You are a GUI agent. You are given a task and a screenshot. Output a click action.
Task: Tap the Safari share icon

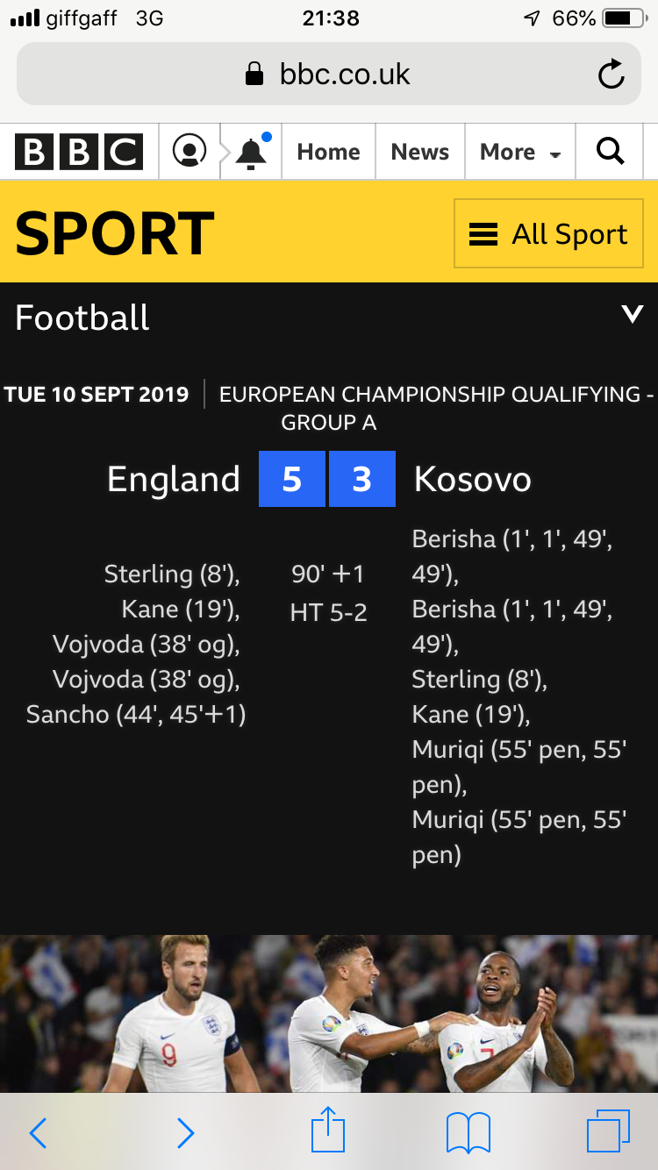pos(328,1130)
